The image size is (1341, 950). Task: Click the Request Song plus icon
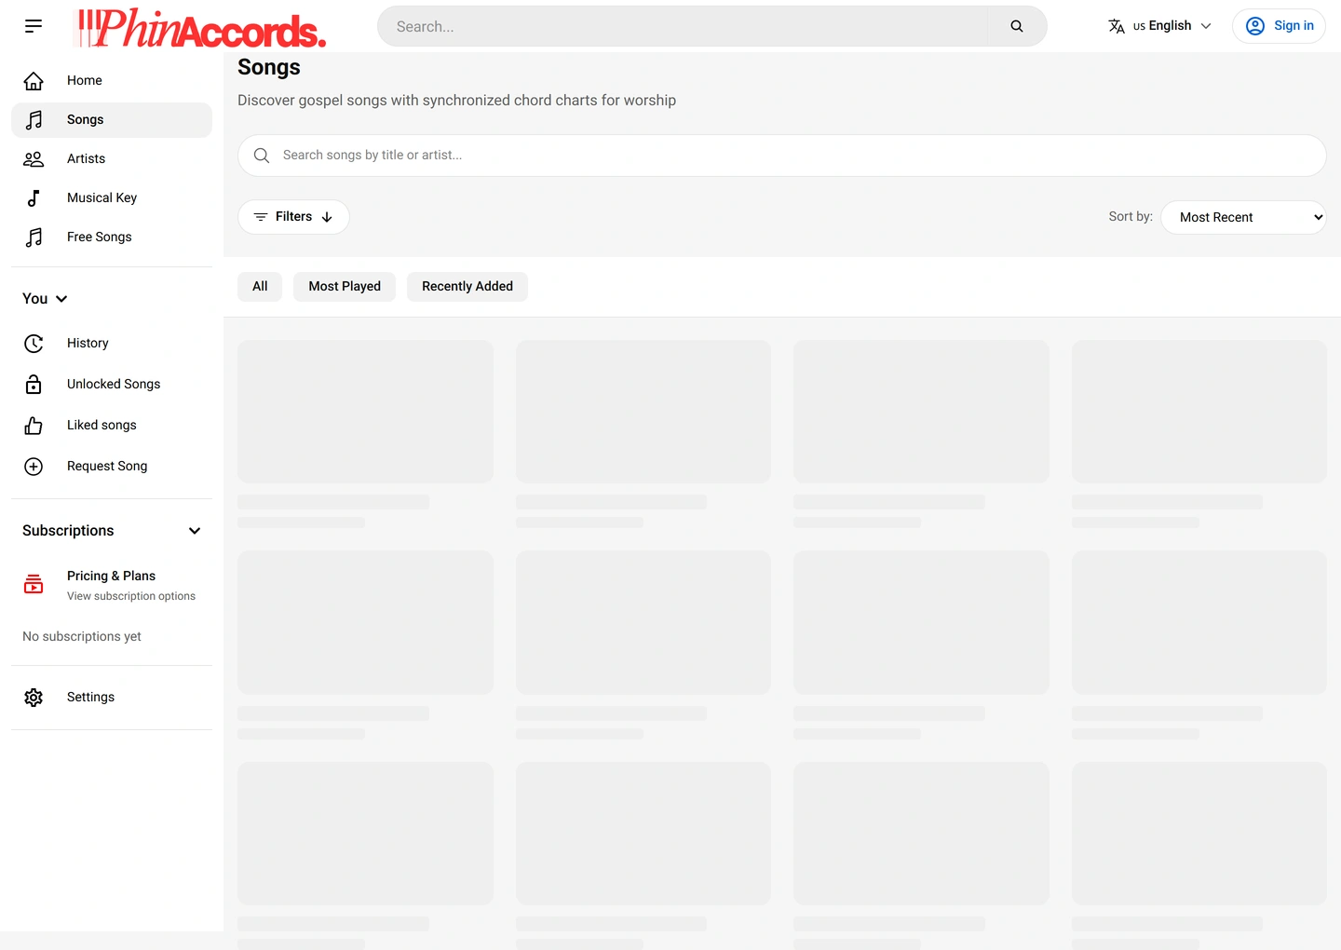[x=34, y=467]
